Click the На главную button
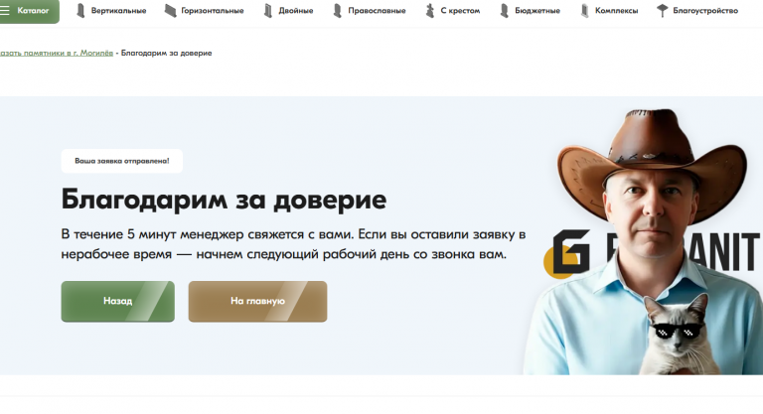The width and height of the screenshot is (763, 414). [x=257, y=301]
